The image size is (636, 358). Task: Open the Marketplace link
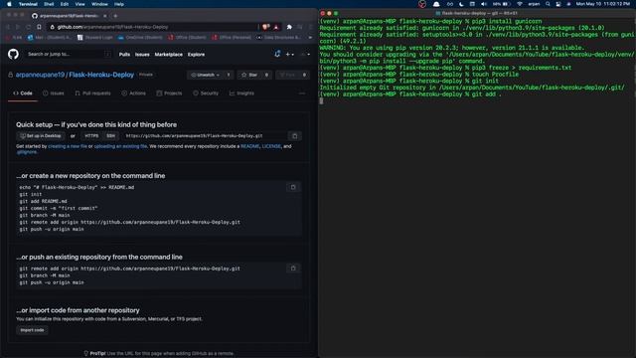[x=168, y=55]
